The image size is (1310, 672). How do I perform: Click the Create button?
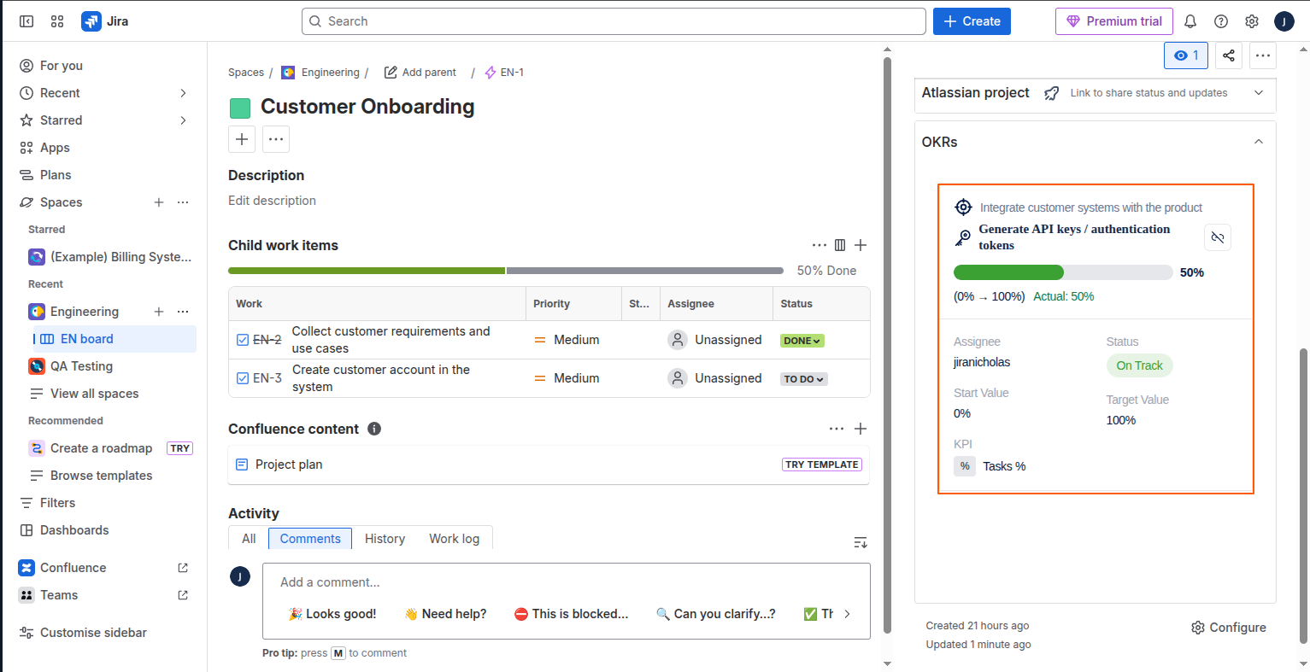coord(972,21)
